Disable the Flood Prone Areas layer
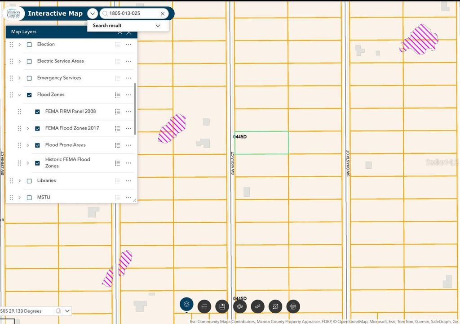 [38, 145]
